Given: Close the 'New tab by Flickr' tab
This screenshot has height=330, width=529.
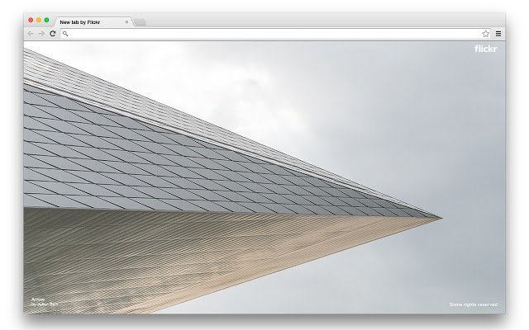Looking at the screenshot, I should [x=126, y=22].
